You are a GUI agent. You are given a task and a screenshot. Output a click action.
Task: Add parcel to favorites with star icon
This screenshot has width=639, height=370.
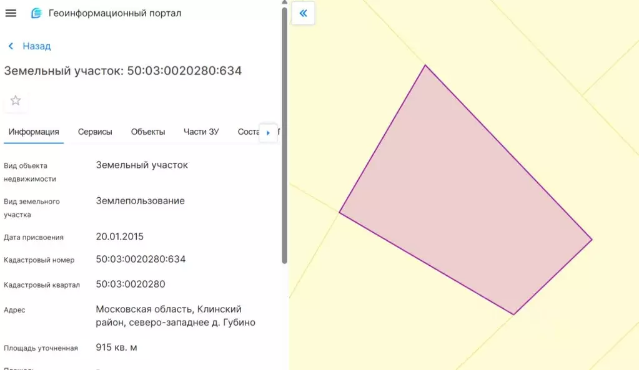[x=16, y=100]
